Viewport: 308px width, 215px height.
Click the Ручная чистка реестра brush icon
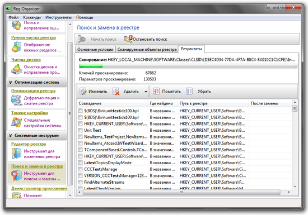[x=16, y=47]
